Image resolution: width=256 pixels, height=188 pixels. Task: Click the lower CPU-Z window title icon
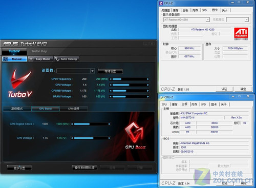[x=161, y=97]
